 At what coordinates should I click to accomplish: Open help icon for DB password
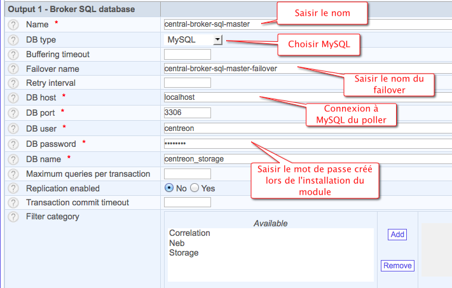(13, 144)
